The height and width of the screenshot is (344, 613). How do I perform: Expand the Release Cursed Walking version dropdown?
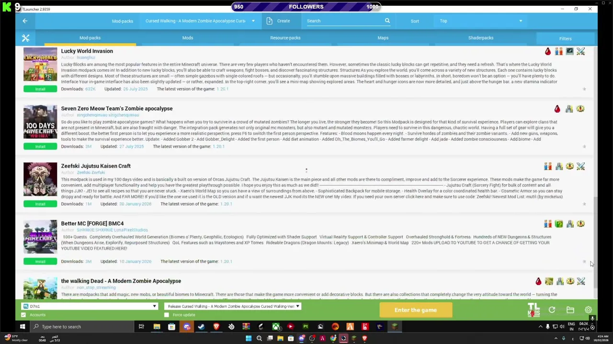(233, 306)
